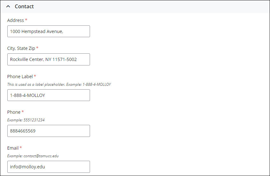Click the 'Example: 5551231234' hint text

pos(26,120)
